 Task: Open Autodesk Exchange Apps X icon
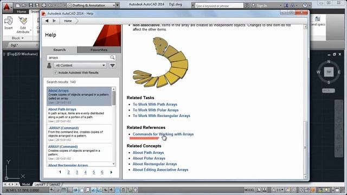(x=286, y=5)
